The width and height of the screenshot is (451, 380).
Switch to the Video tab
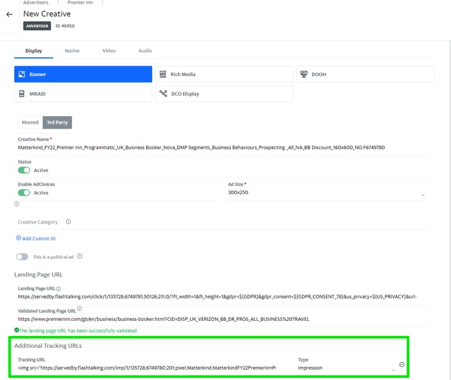click(x=109, y=51)
